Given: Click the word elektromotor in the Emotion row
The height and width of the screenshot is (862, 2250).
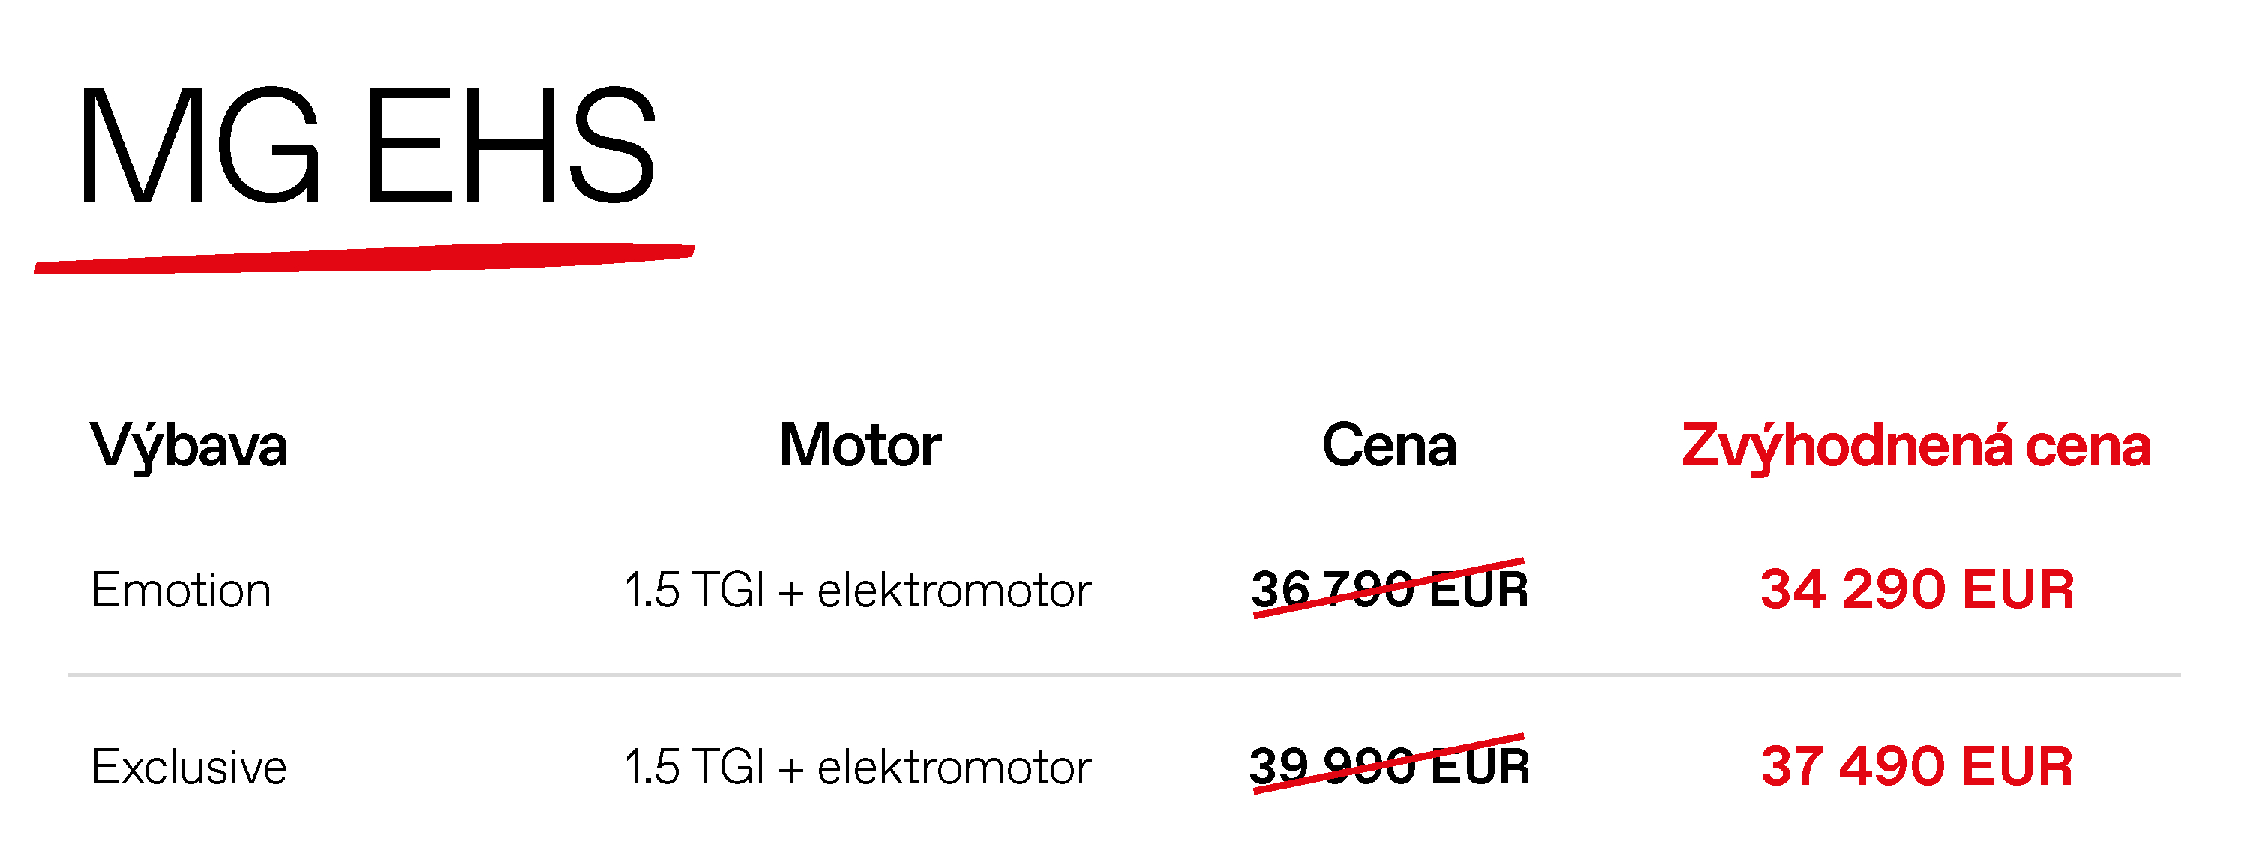Looking at the screenshot, I should click(x=954, y=591).
